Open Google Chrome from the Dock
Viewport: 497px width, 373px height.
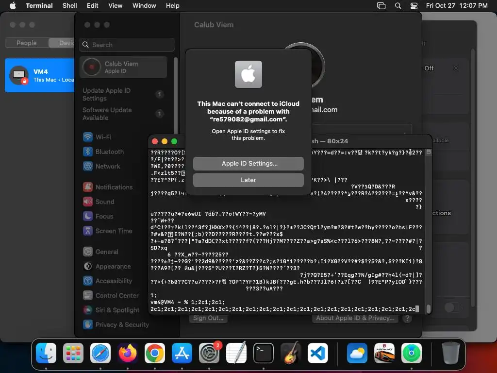[155, 353]
